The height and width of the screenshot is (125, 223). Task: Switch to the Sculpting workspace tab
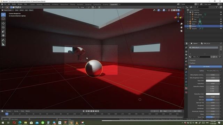[x=47, y=5]
